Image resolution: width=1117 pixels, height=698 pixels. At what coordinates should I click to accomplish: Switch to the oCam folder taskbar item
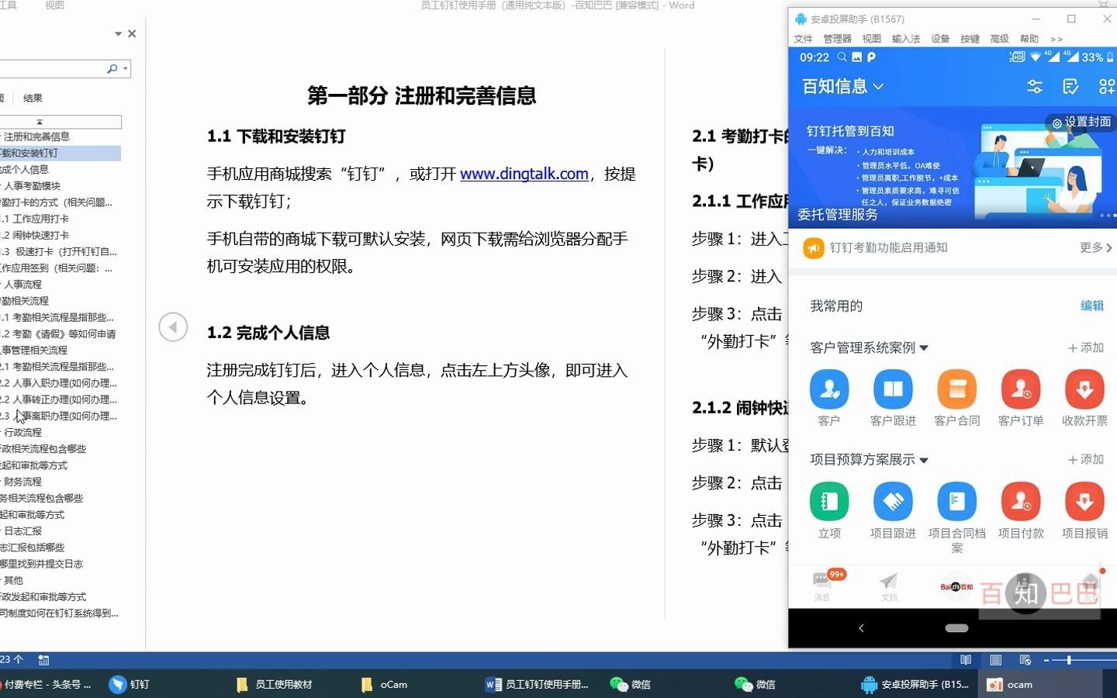click(x=385, y=684)
